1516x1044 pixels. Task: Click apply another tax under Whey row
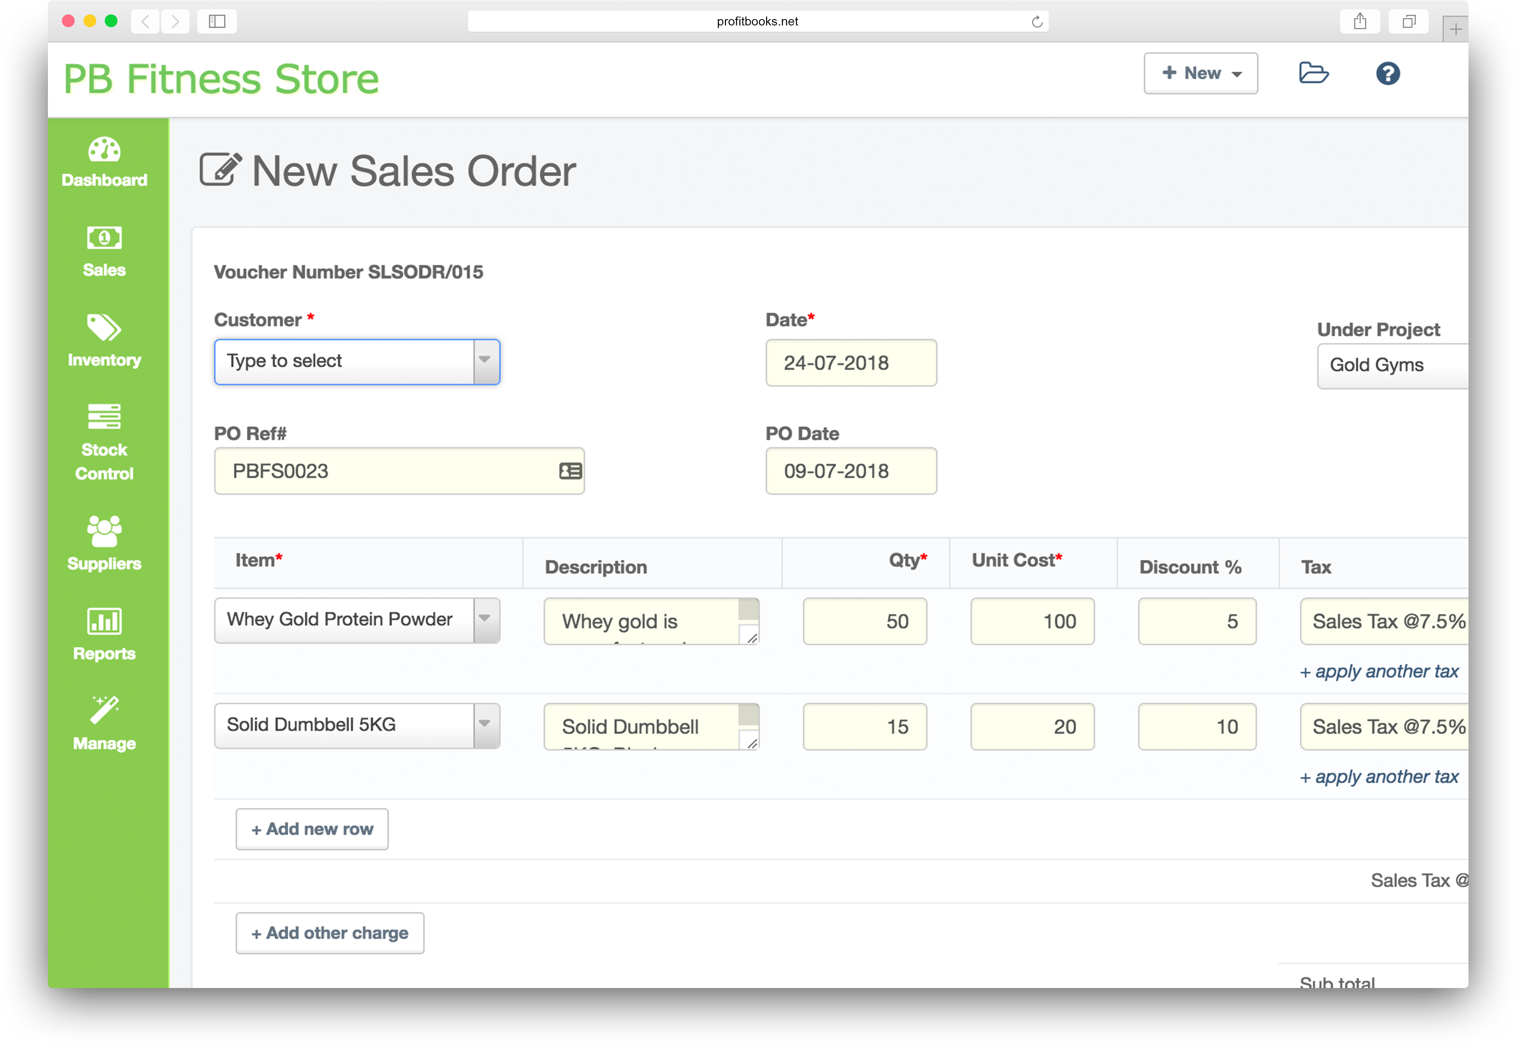click(1379, 672)
